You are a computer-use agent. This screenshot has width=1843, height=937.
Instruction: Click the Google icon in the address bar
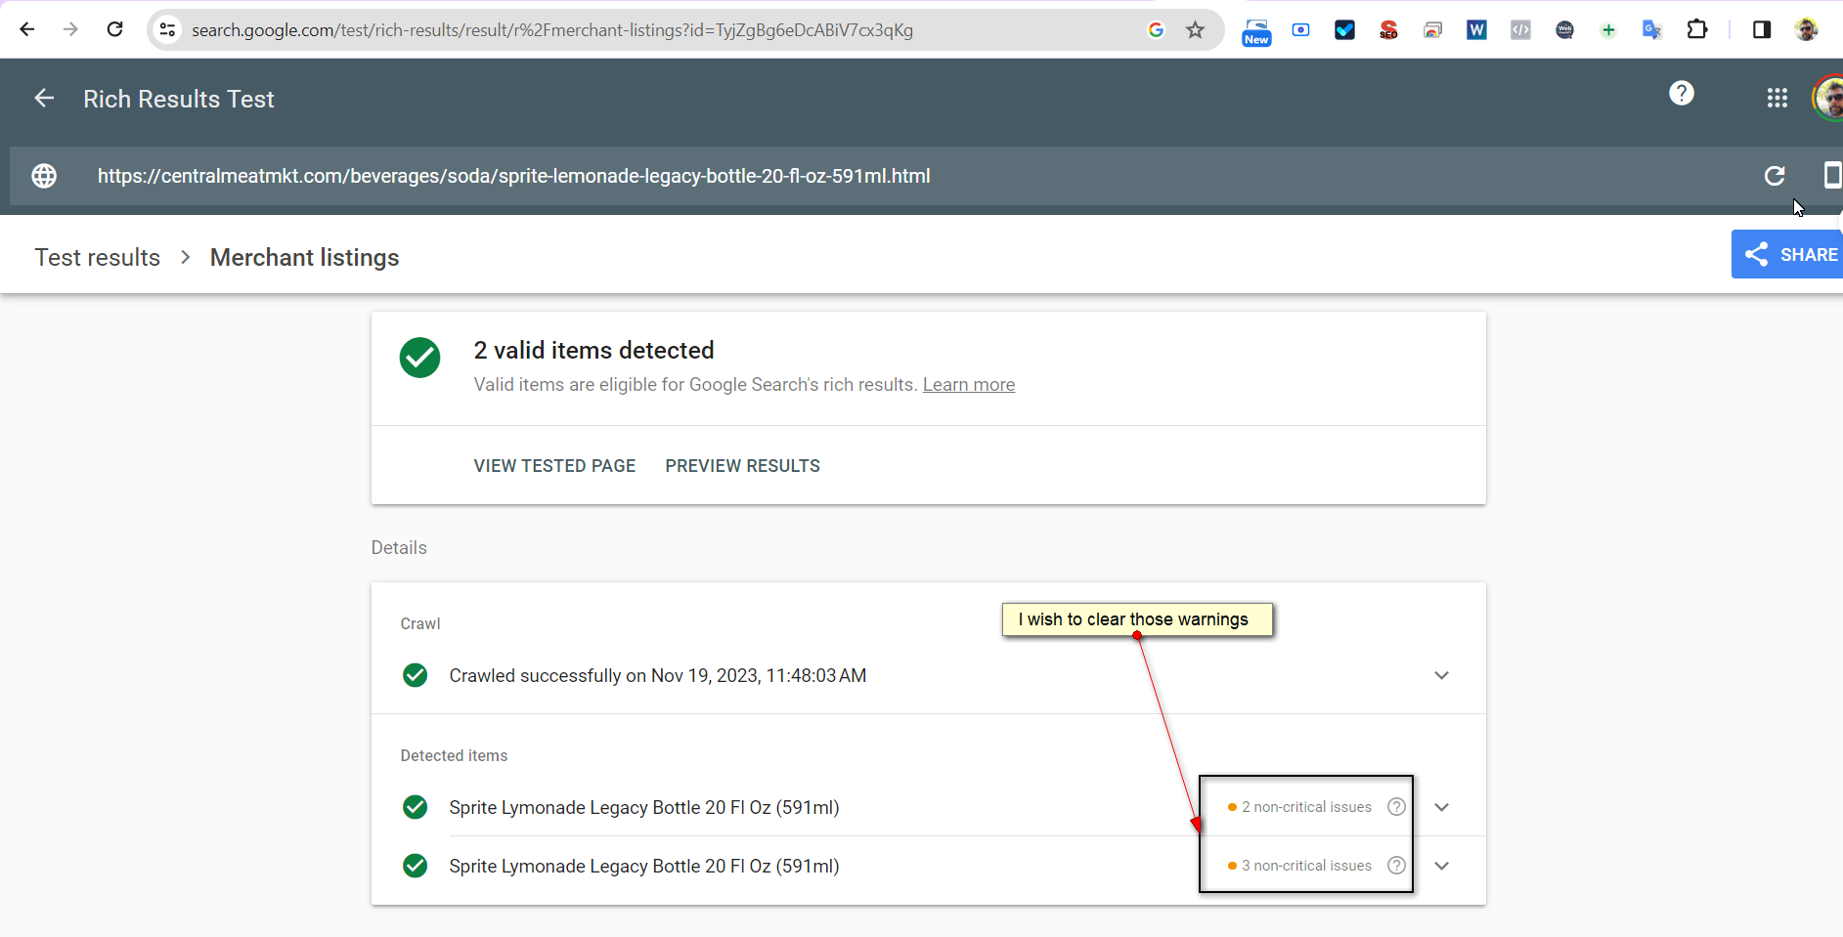pos(1156,29)
